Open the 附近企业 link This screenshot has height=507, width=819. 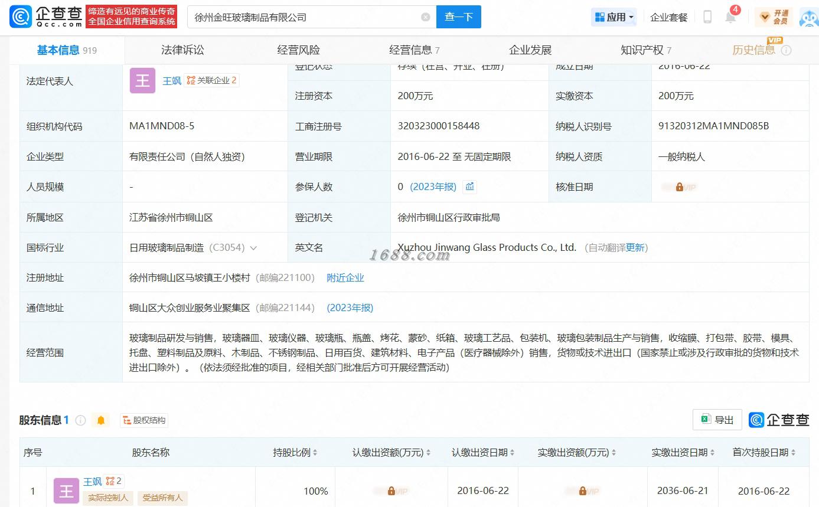point(345,277)
